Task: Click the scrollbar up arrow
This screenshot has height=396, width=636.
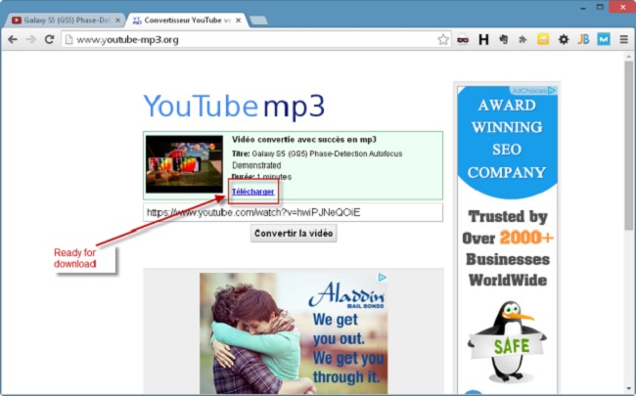Action: pos(629,57)
